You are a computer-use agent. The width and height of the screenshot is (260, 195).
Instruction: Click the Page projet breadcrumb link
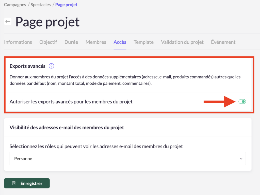pos(66,5)
